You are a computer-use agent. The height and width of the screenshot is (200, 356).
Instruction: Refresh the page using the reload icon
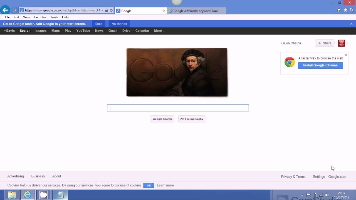pos(111,11)
